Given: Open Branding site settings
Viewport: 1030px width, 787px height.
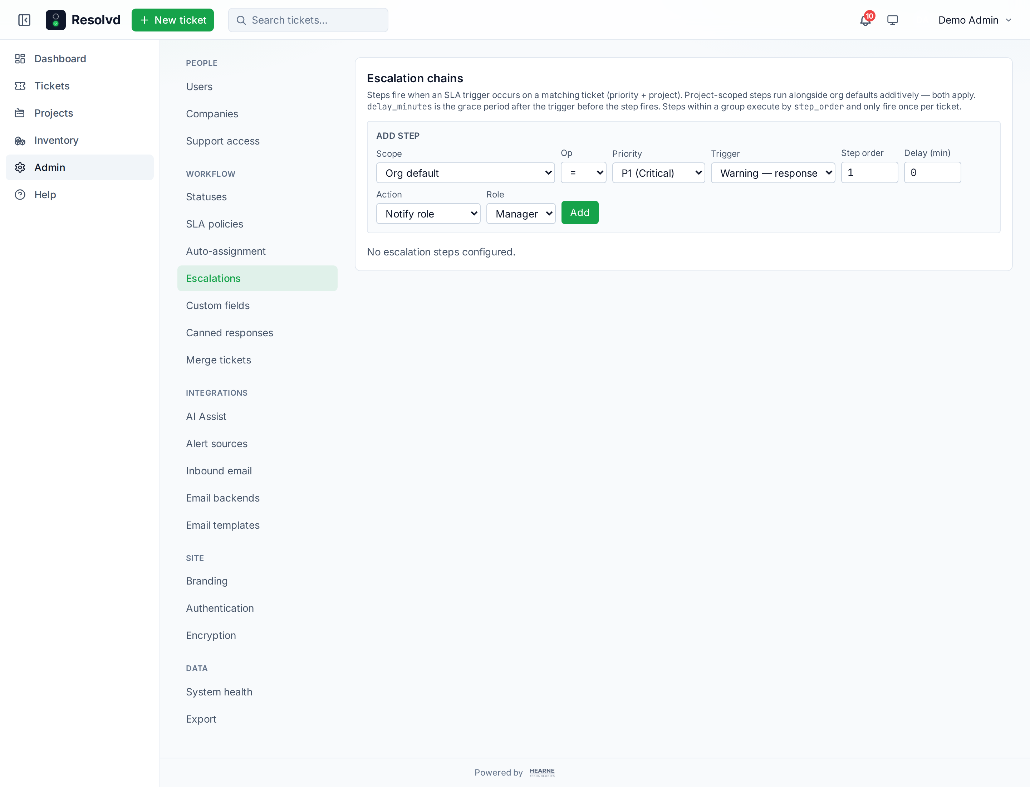Looking at the screenshot, I should [x=257, y=581].
